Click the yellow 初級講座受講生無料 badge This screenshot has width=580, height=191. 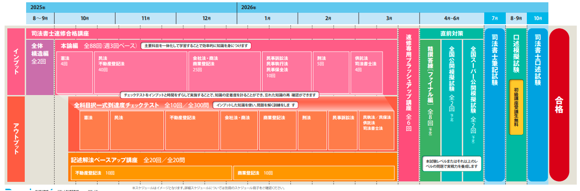[516, 107]
